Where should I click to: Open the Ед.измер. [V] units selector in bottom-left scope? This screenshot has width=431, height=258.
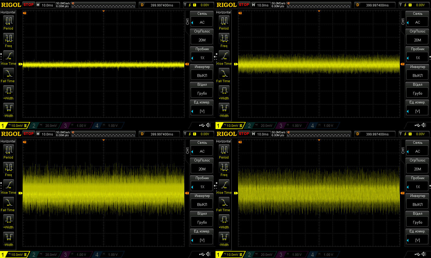(202, 240)
